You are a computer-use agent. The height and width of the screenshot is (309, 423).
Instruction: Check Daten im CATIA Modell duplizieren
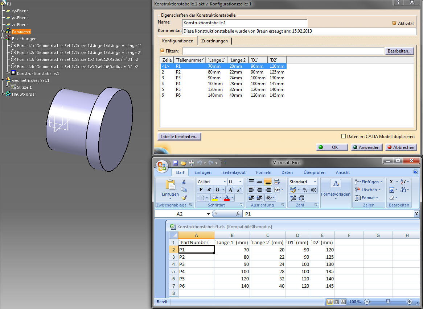(344, 136)
